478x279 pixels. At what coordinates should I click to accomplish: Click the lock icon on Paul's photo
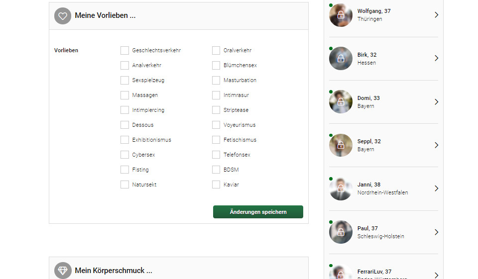341,232
